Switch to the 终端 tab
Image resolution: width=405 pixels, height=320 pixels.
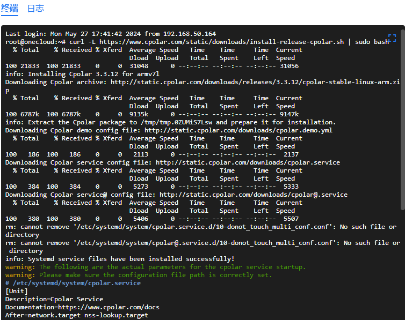[x=10, y=8]
